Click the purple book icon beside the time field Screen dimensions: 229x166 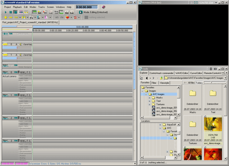103,7
